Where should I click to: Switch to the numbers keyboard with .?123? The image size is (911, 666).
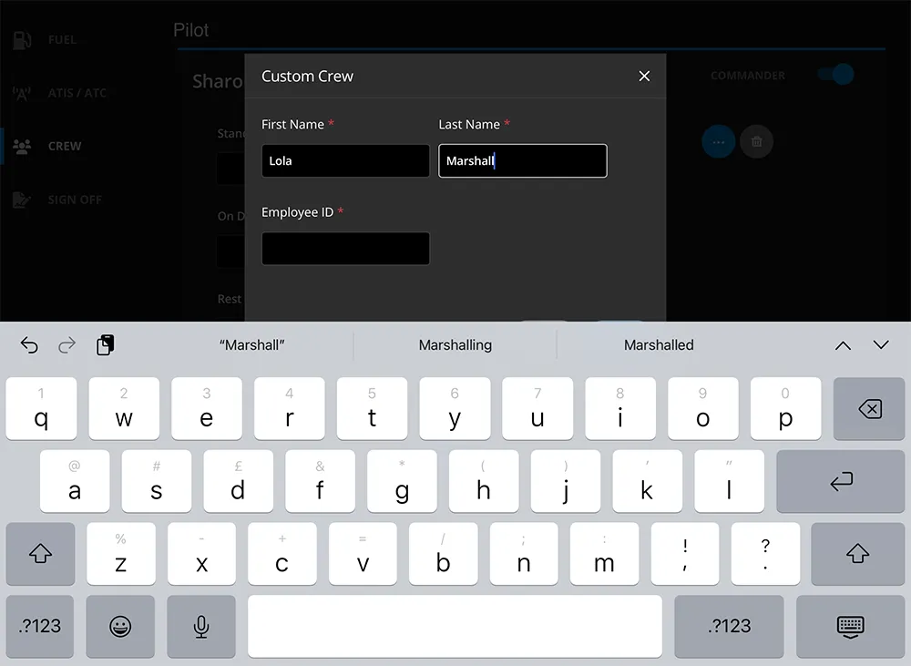click(x=38, y=627)
